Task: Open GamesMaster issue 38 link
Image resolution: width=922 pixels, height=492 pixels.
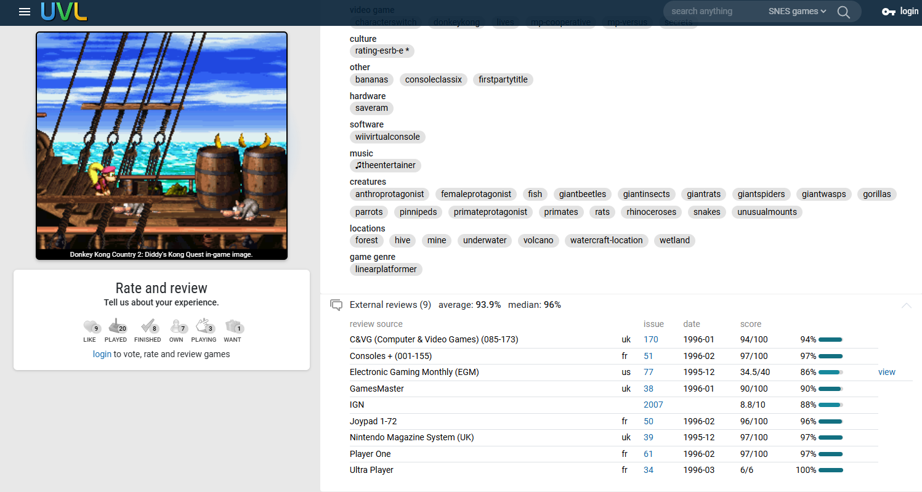Action: (649, 389)
